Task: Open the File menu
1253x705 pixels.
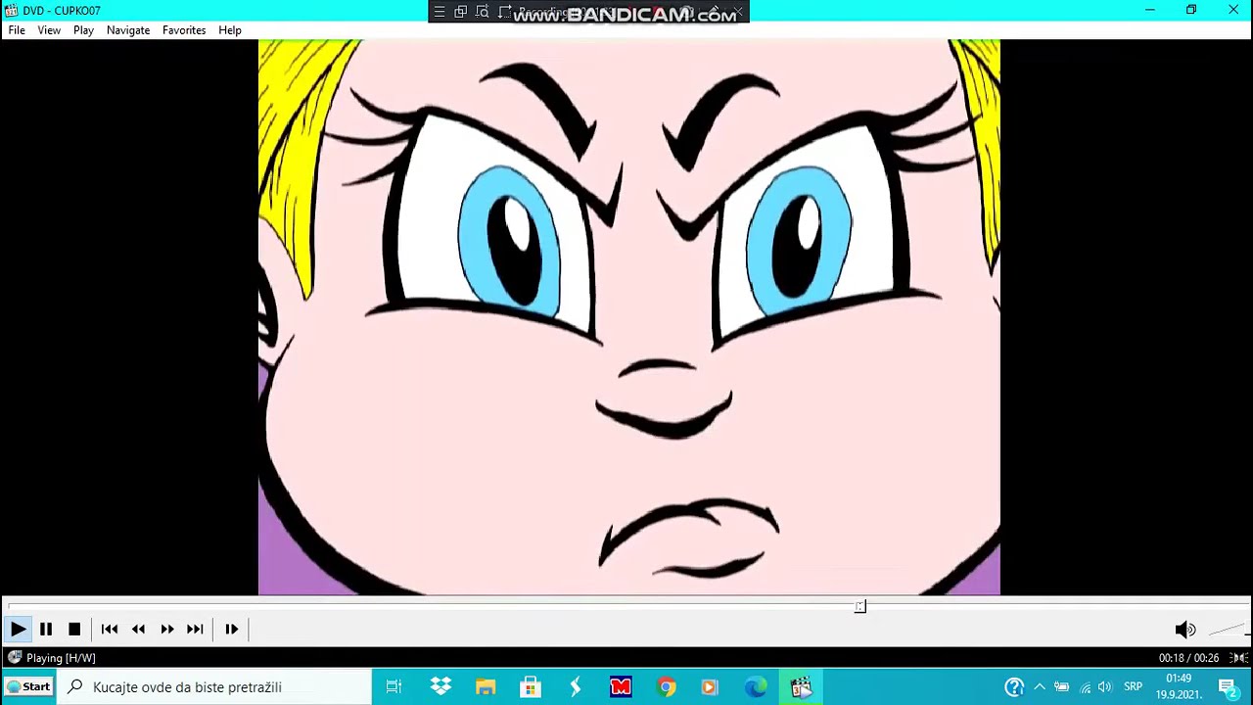Action: click(17, 30)
